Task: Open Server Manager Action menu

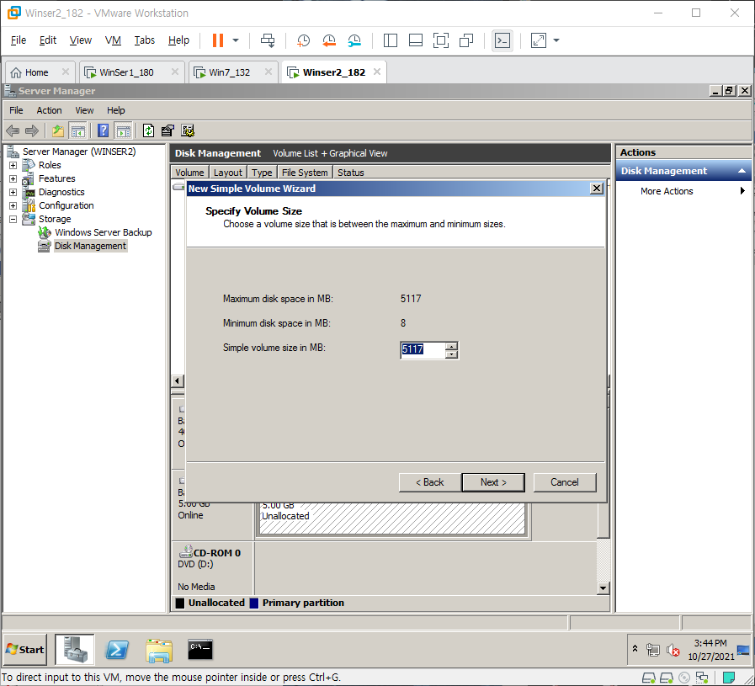Action: click(49, 110)
